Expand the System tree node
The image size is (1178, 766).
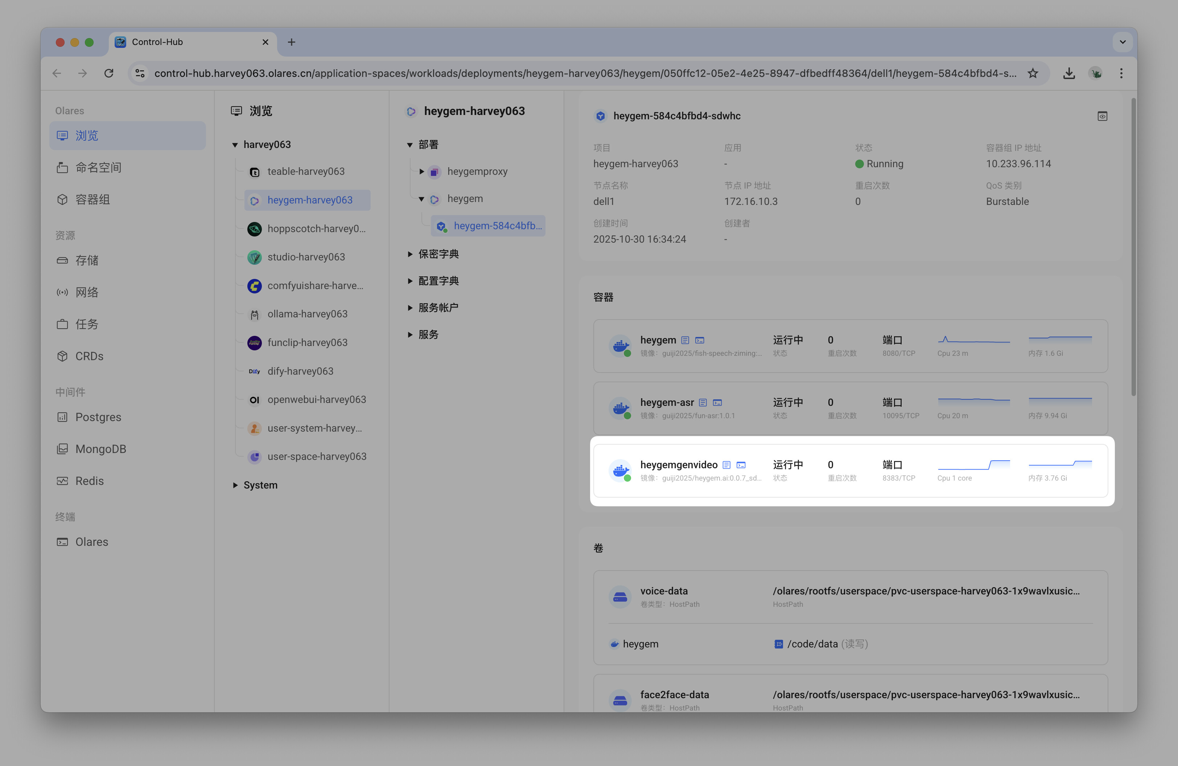pyautogui.click(x=235, y=485)
